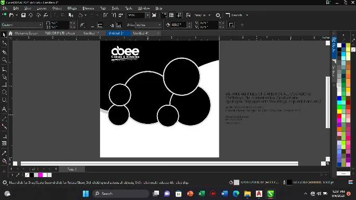Select landscape page orientation
356x200 pixels.
coord(100,25)
